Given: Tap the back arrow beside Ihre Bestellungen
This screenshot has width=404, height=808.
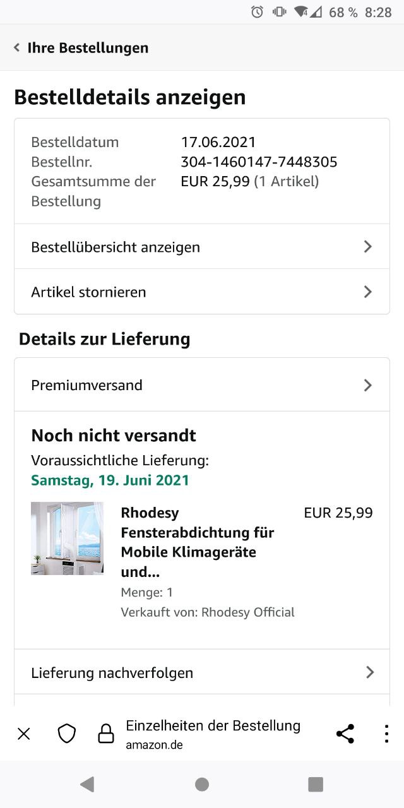Looking at the screenshot, I should pyautogui.click(x=17, y=48).
